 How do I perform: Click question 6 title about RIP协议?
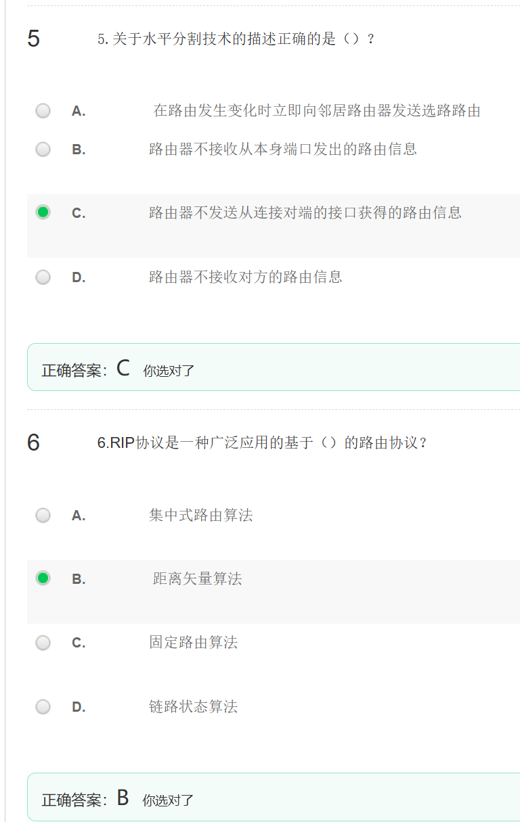263,443
